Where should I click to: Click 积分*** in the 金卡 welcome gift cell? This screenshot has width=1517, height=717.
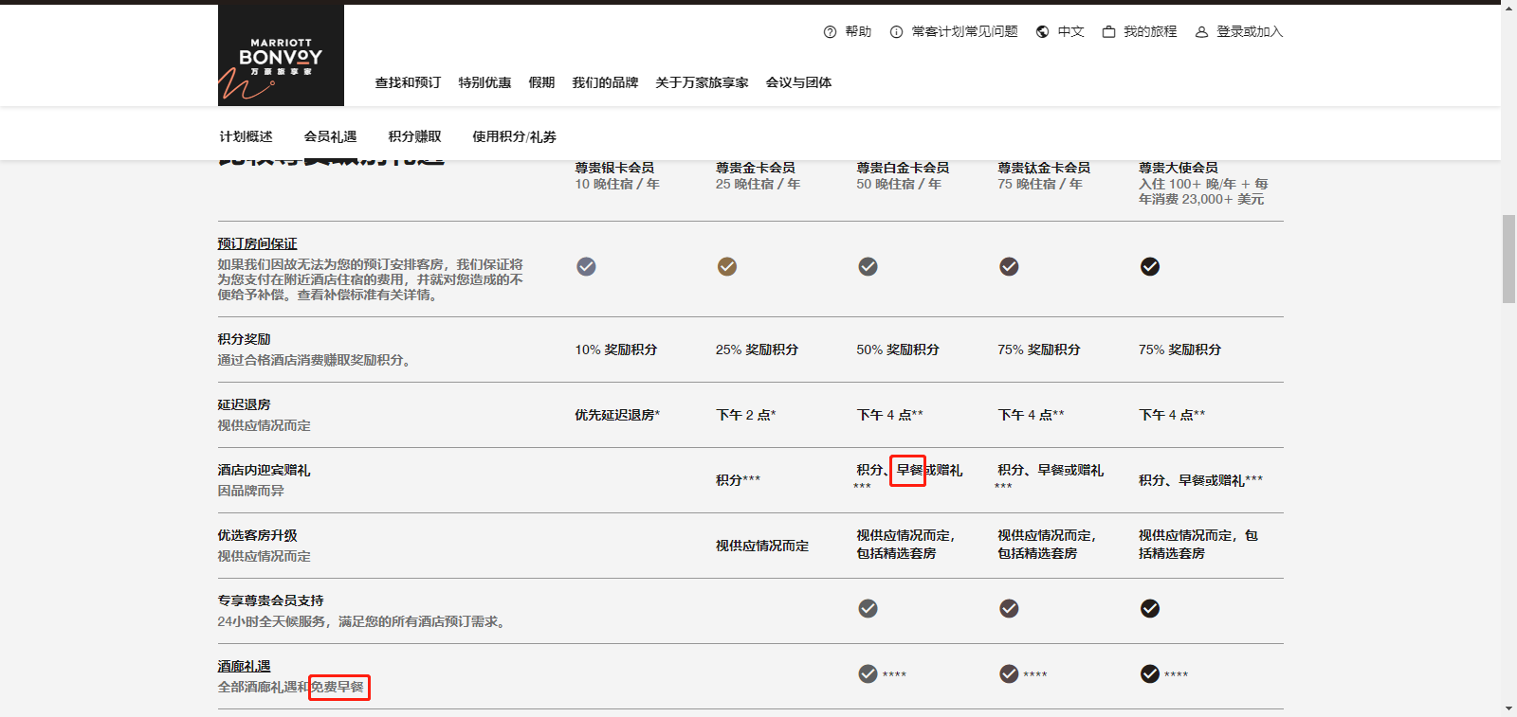coord(739,481)
